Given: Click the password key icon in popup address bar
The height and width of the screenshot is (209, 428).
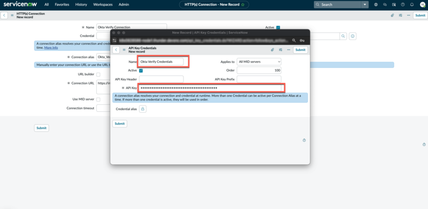Looking at the screenshot, I should 302,40.
